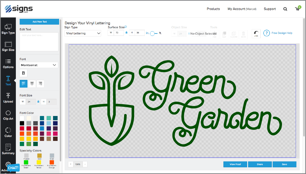Click the Undo tool icon
The width and height of the screenshot is (306, 174).
tap(256, 33)
